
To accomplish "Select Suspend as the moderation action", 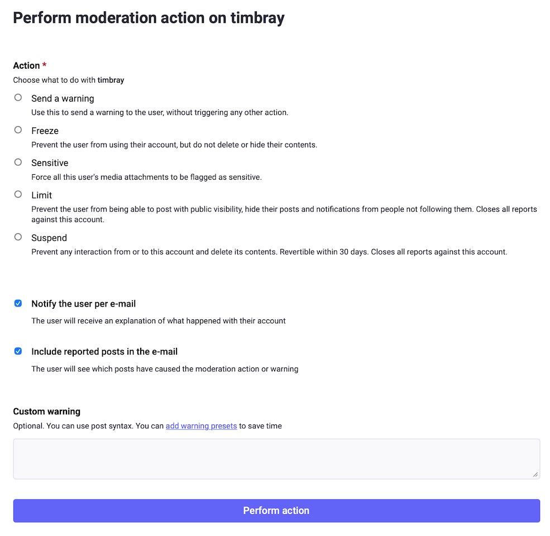I will pyautogui.click(x=18, y=237).
